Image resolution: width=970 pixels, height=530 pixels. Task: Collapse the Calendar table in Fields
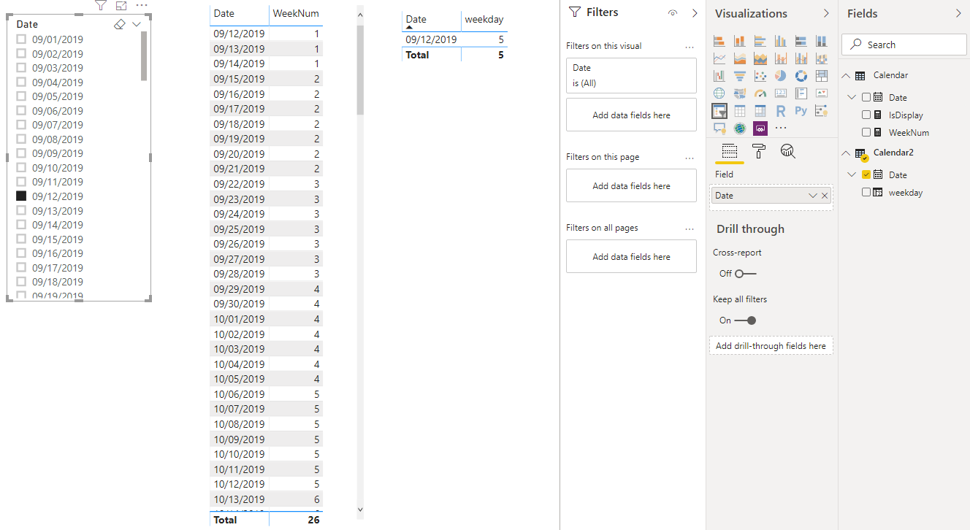pyautogui.click(x=847, y=75)
